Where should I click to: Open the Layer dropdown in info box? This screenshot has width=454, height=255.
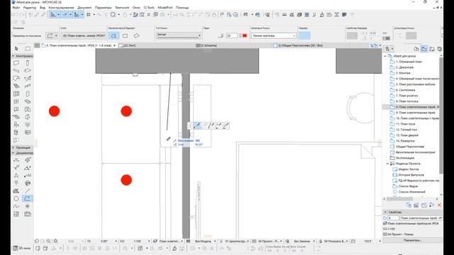point(83,36)
